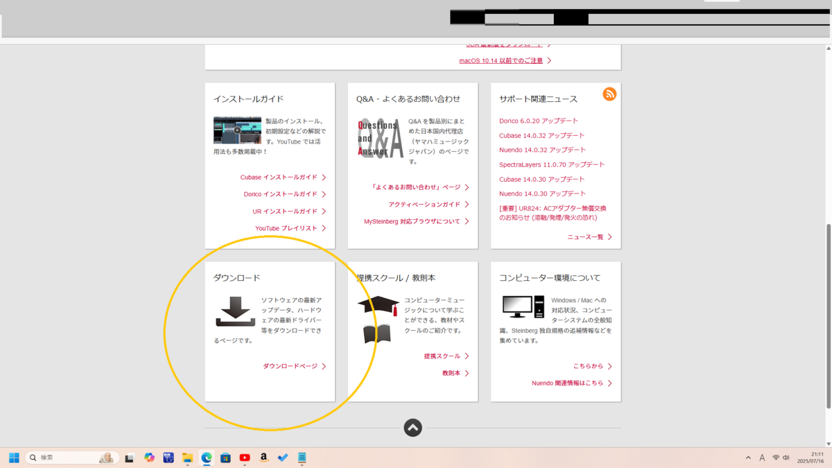Click the Microsoft Edge taskbar icon
Screen dimensions: 832x468
pos(207,458)
